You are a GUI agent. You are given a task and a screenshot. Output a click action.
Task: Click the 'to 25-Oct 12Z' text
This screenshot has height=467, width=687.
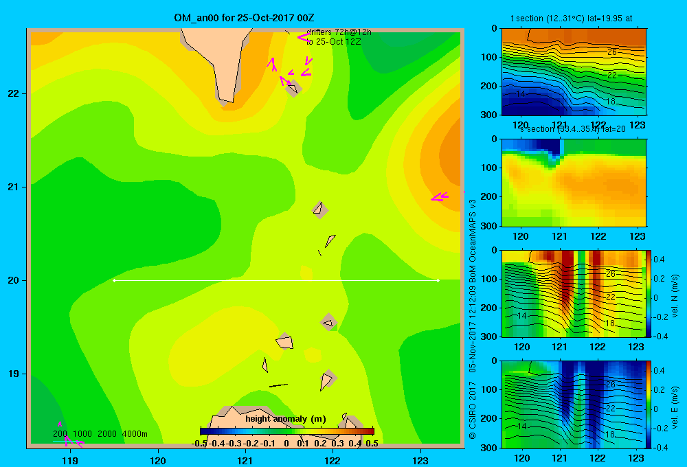[333, 42]
